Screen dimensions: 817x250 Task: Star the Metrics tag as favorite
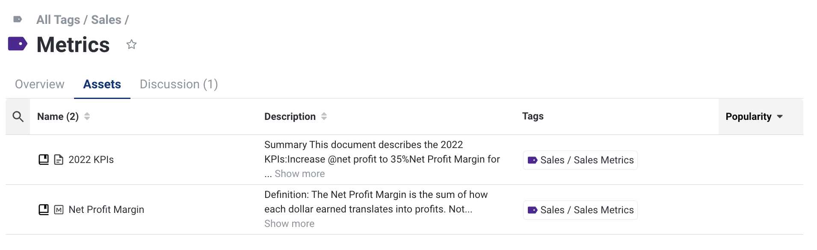(131, 44)
